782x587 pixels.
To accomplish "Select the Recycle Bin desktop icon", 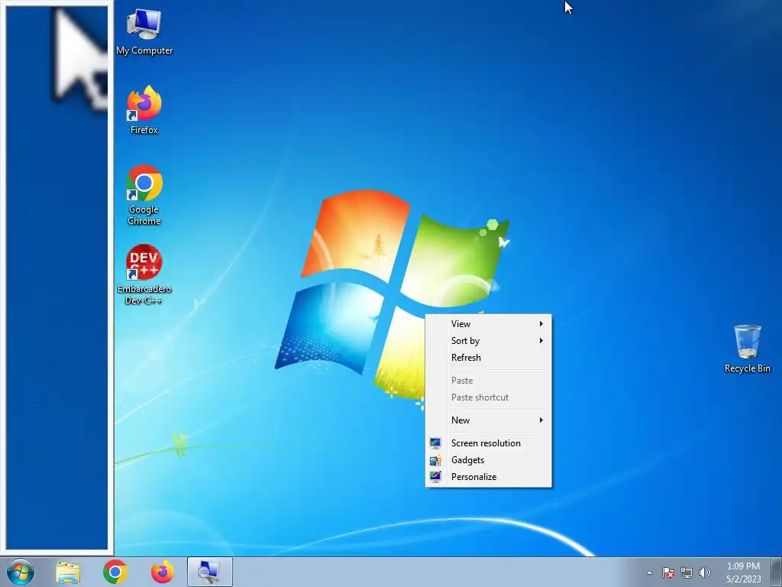I will [747, 349].
